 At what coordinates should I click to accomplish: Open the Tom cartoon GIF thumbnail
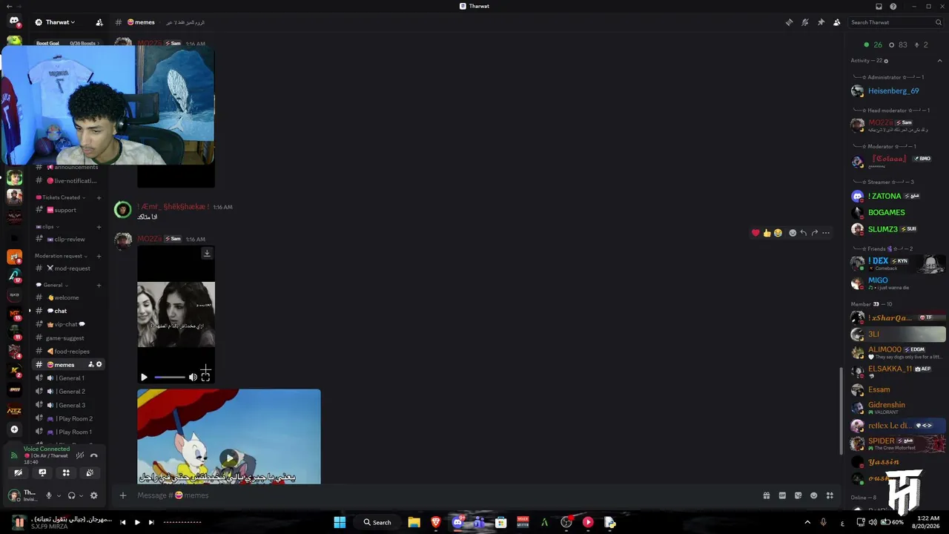click(x=229, y=437)
